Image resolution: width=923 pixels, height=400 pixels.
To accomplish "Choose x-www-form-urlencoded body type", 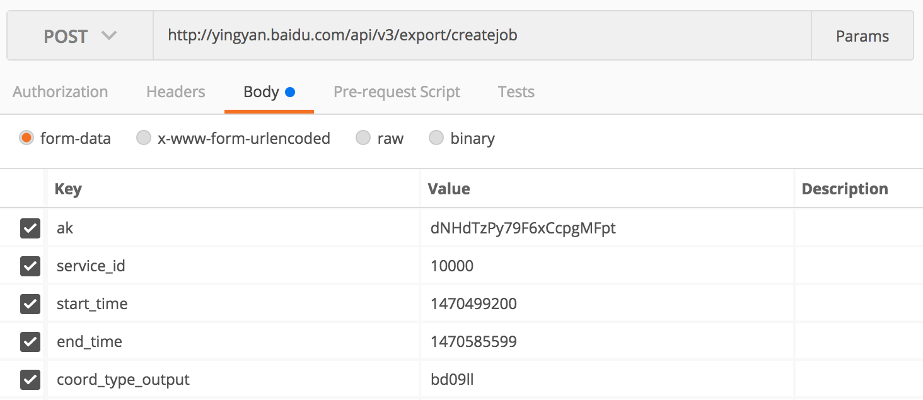I will pyautogui.click(x=144, y=138).
